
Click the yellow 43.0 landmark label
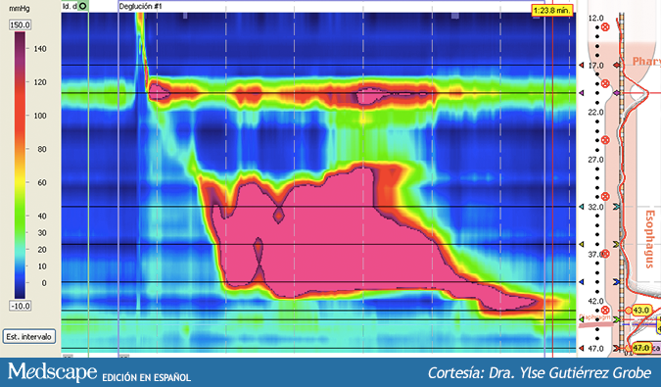(x=640, y=311)
